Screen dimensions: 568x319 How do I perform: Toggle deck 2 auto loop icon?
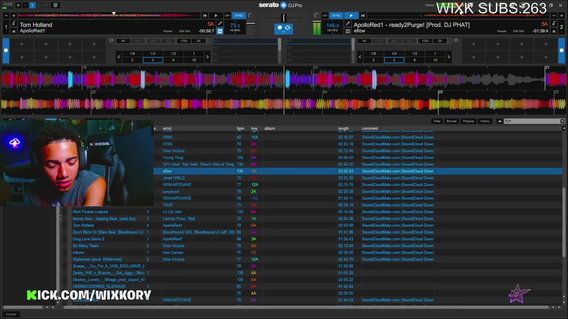(456, 40)
